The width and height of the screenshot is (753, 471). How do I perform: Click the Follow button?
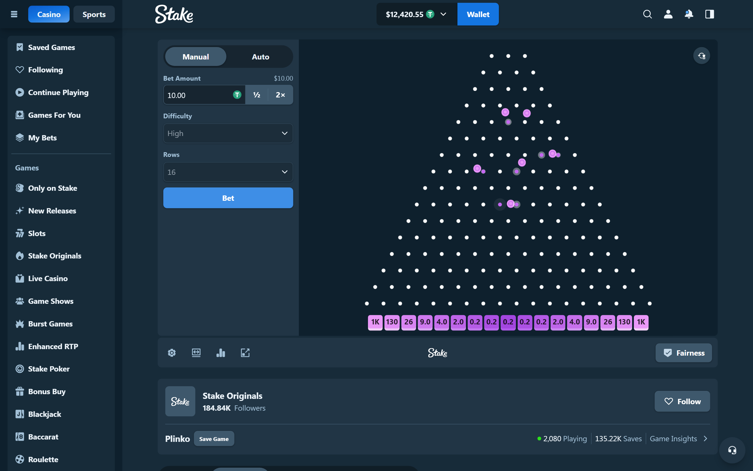682,401
